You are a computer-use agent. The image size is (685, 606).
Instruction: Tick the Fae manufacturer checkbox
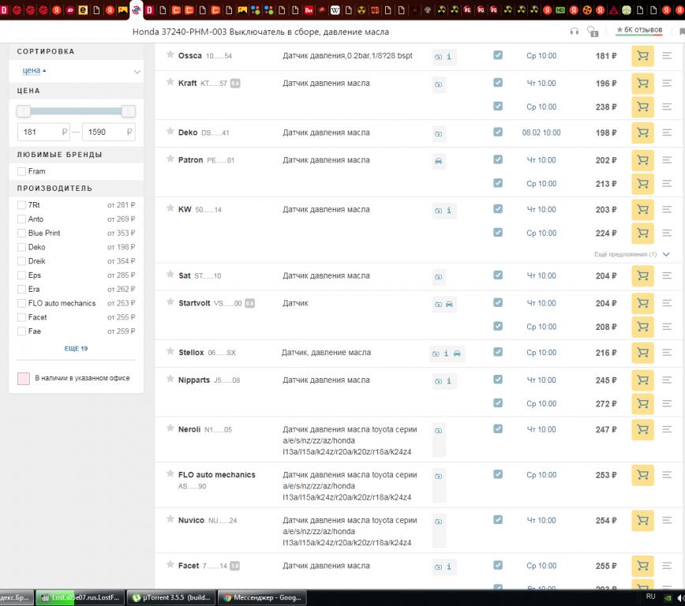point(21,331)
